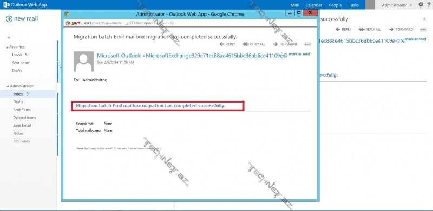Click Forward in the popup message window

pyautogui.click(x=285, y=44)
